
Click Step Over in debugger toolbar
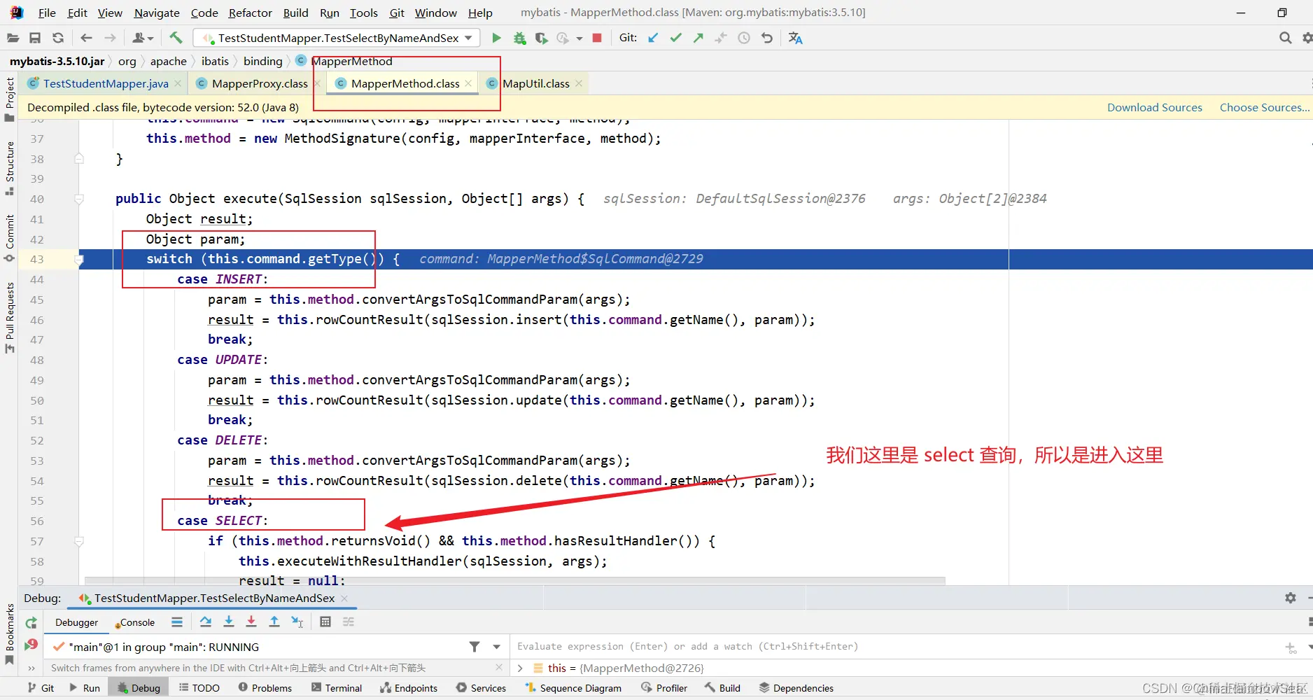[x=206, y=622]
